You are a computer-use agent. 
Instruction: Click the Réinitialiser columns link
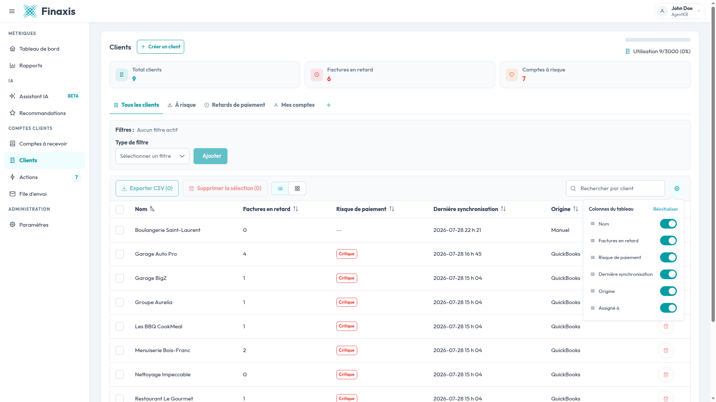pyautogui.click(x=665, y=209)
